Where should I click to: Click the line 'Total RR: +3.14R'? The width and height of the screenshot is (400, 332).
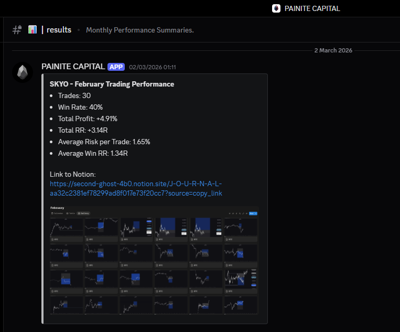(x=83, y=130)
